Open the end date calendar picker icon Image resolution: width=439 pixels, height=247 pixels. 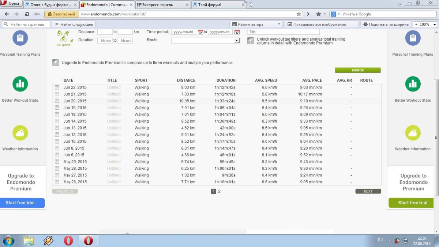237,32
